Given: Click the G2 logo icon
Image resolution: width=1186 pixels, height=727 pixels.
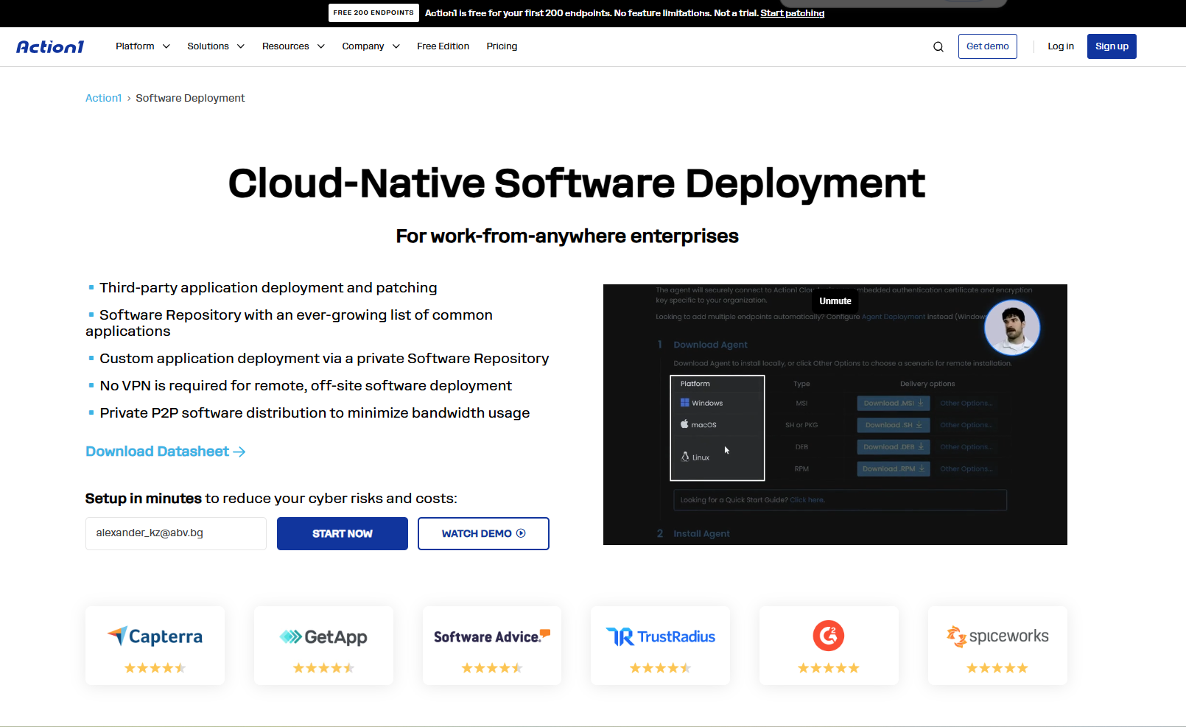Looking at the screenshot, I should pyautogui.click(x=829, y=636).
